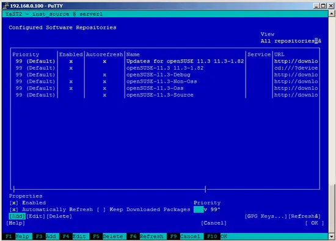The width and height of the screenshot is (336, 241).
Task: Select F6 Refresh in the function key bar
Action: (147, 237)
